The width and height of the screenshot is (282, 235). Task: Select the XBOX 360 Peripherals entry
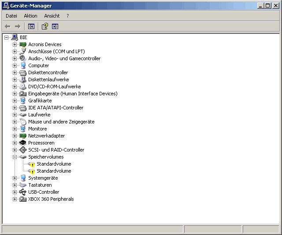click(x=51, y=199)
